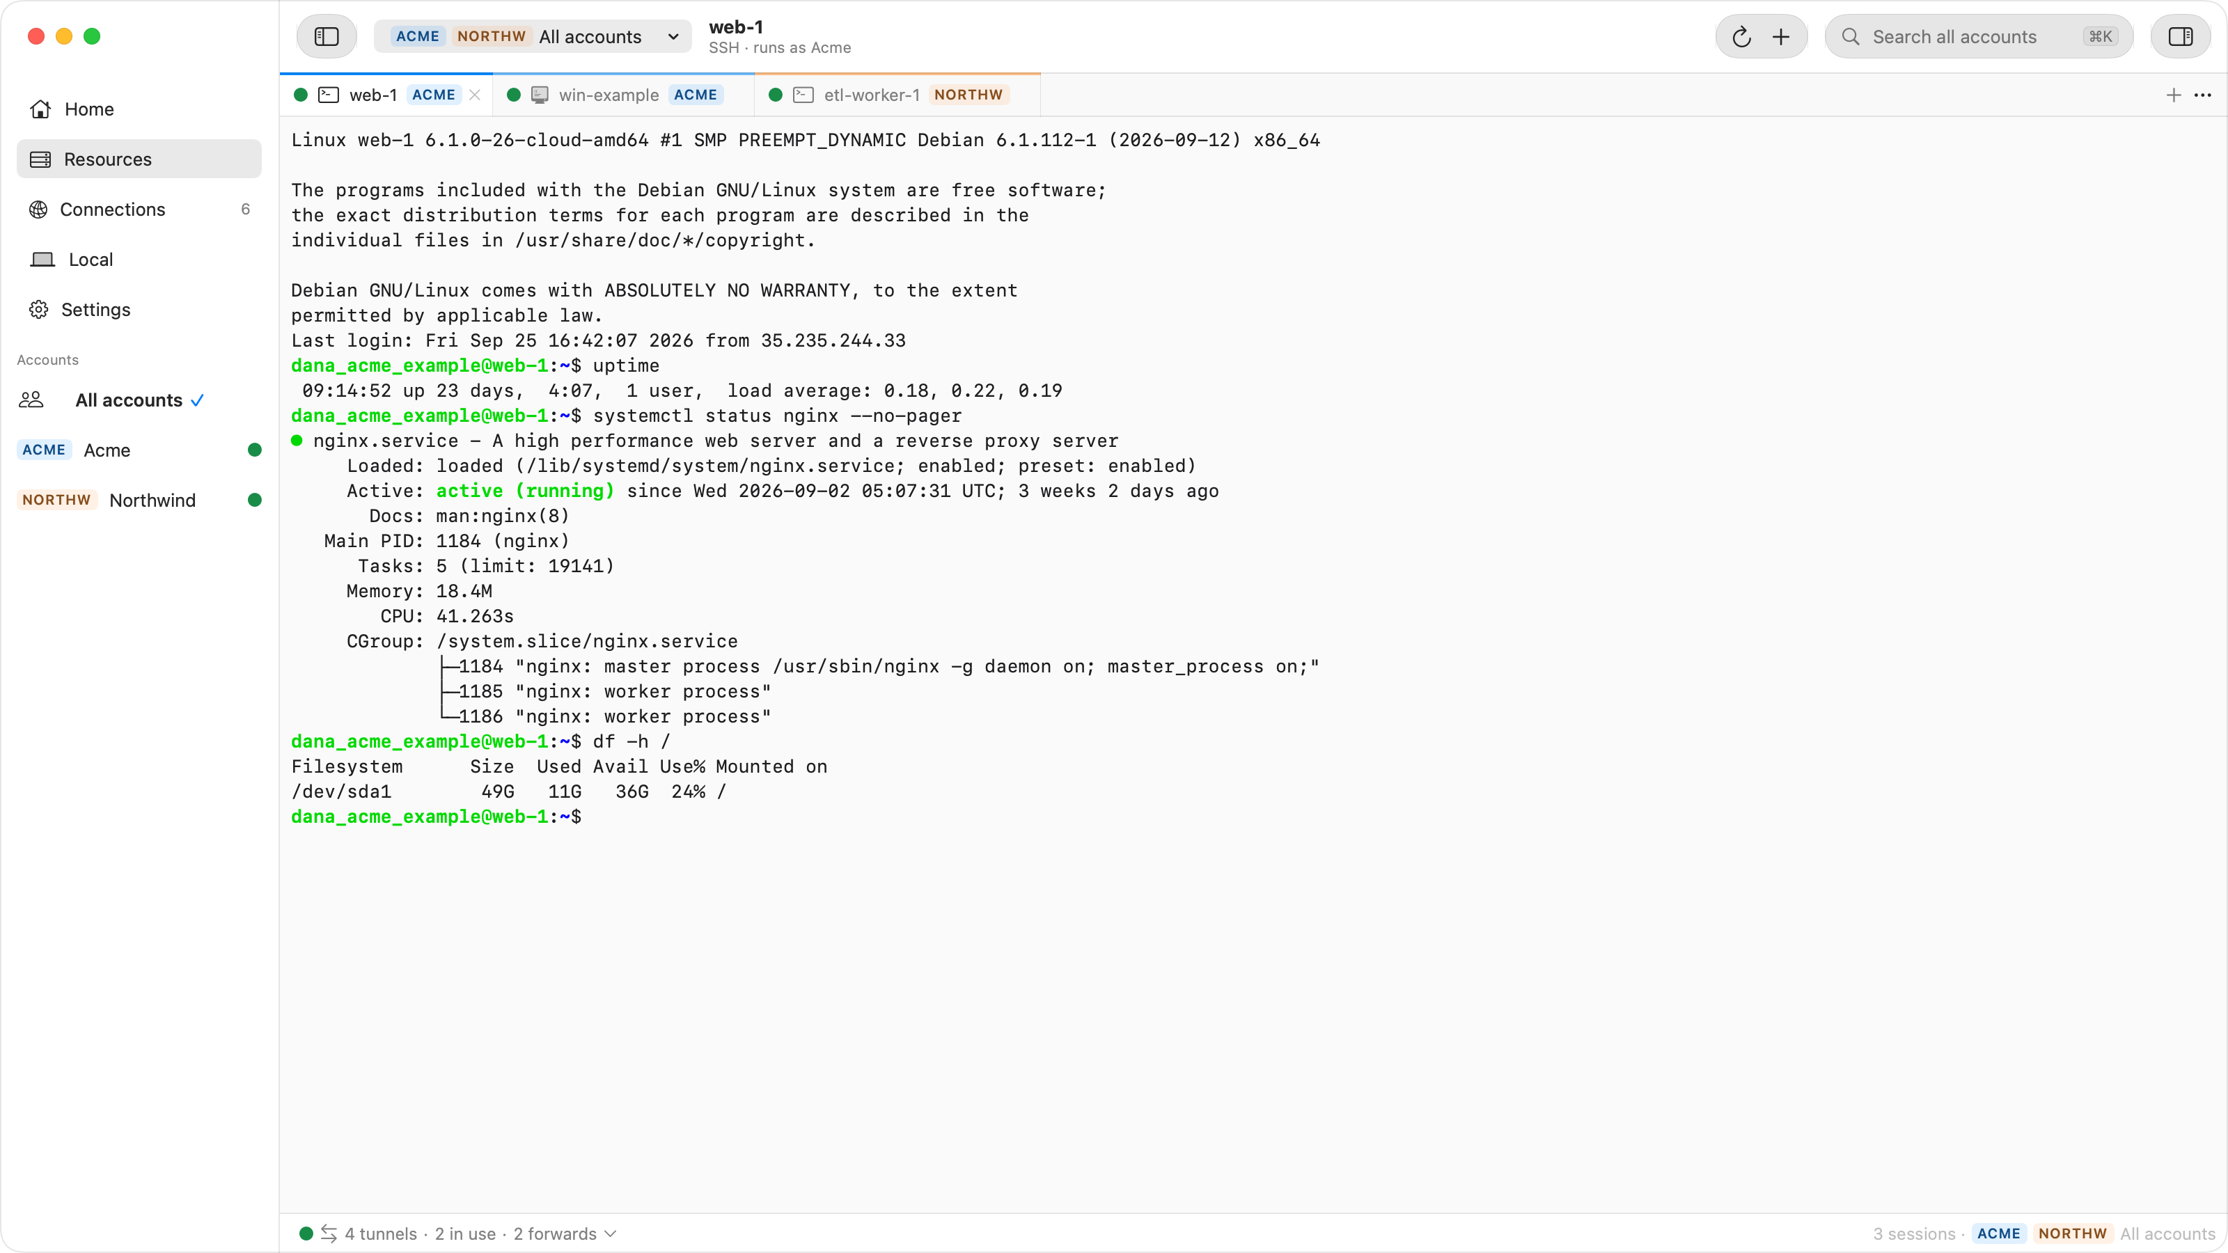Image resolution: width=2228 pixels, height=1253 pixels.
Task: Click the terminal icon on the etl-worker-1 tab
Action: click(803, 95)
